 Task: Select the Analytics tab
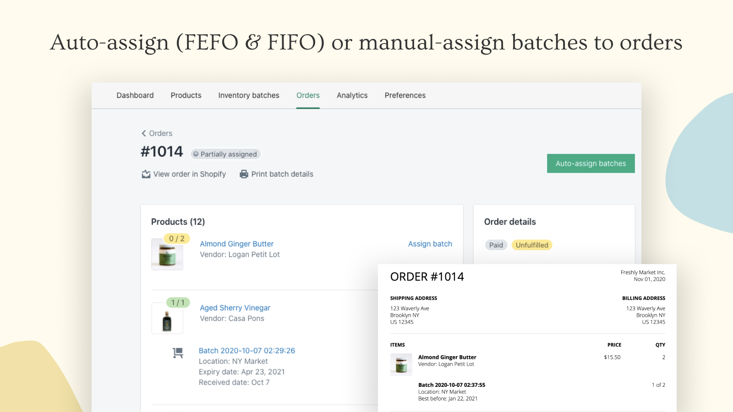pyautogui.click(x=352, y=95)
